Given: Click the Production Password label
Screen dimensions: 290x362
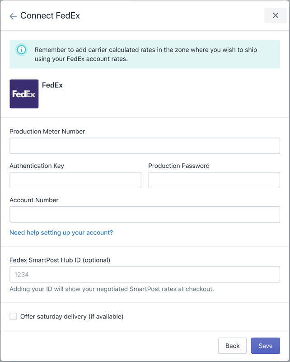Looking at the screenshot, I should point(179,166).
